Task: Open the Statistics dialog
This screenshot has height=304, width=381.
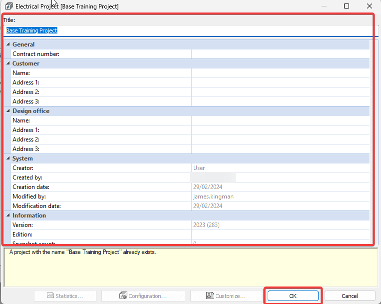Action: click(66, 296)
